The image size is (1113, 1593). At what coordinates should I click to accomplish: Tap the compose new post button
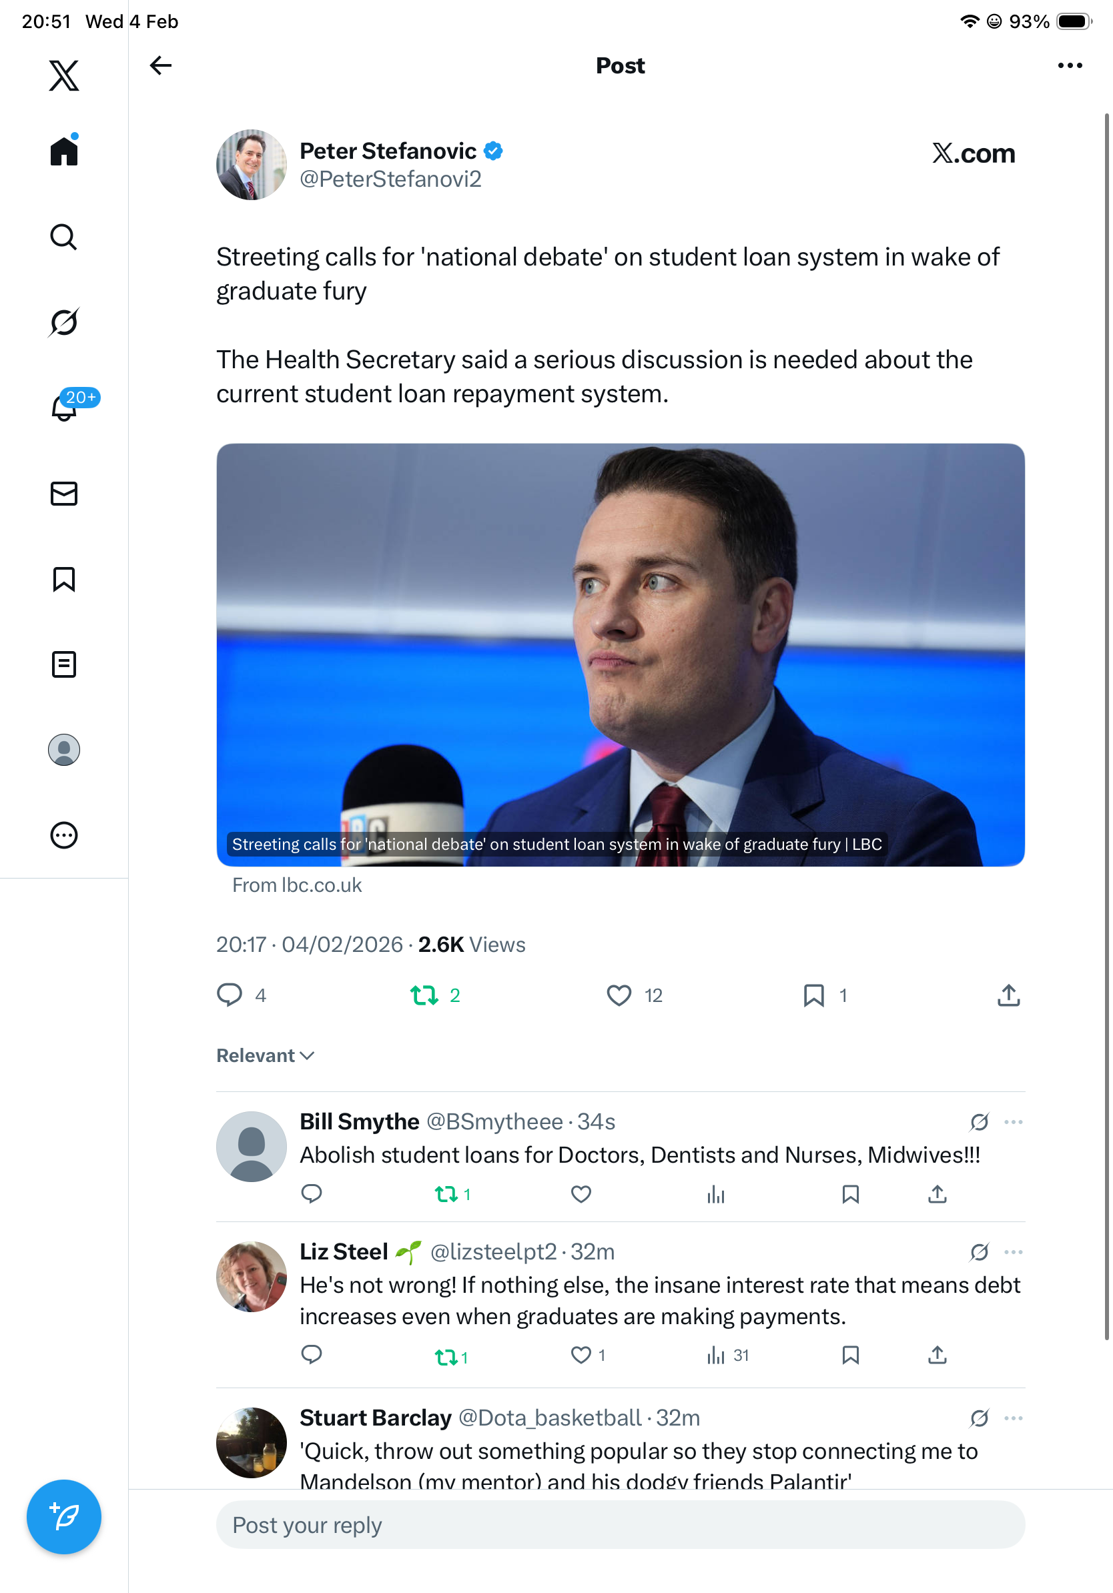click(x=64, y=1517)
